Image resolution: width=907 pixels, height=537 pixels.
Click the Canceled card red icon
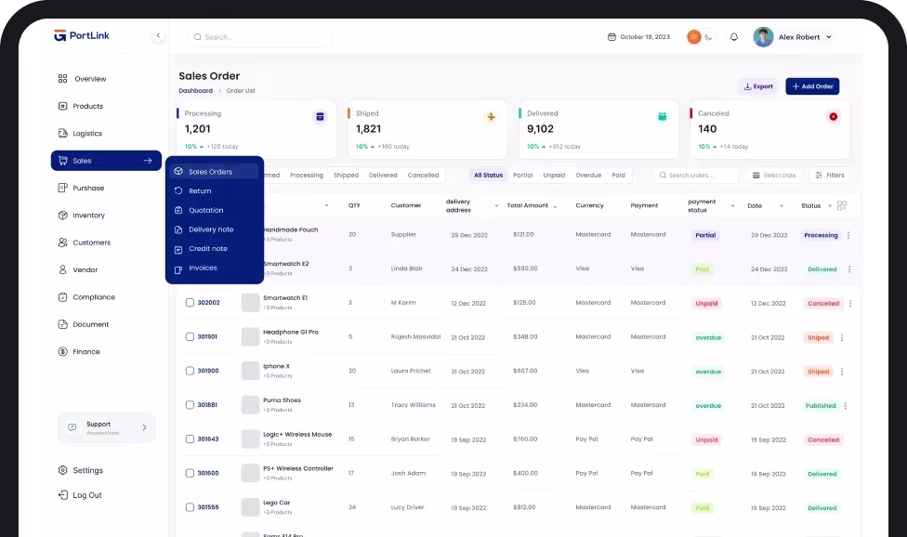(833, 117)
